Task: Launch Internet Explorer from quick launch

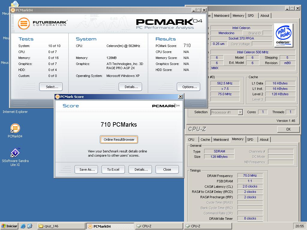Action: [23, 226]
